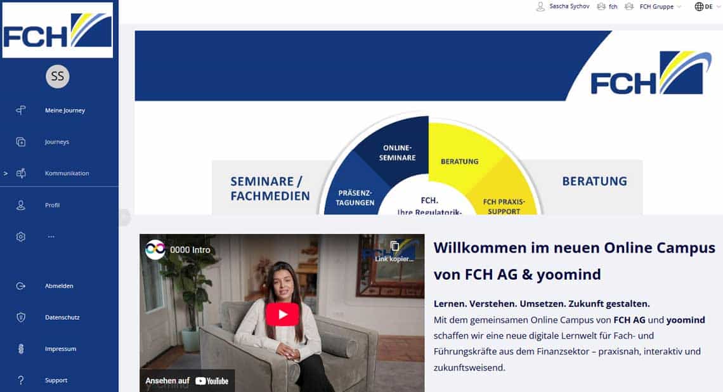The image size is (723, 392).
Task: Open the Profil menu item
Action: [52, 206]
